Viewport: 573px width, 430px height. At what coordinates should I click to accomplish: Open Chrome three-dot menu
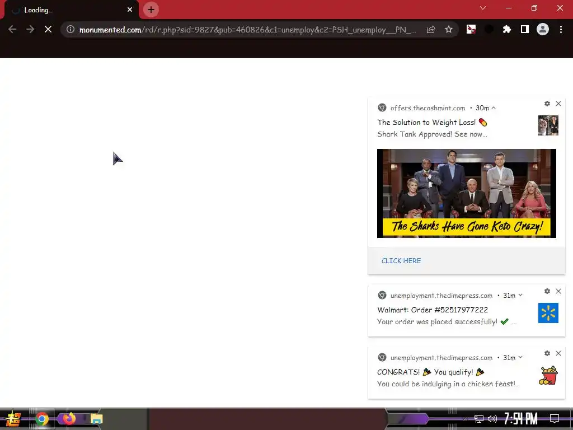(561, 29)
